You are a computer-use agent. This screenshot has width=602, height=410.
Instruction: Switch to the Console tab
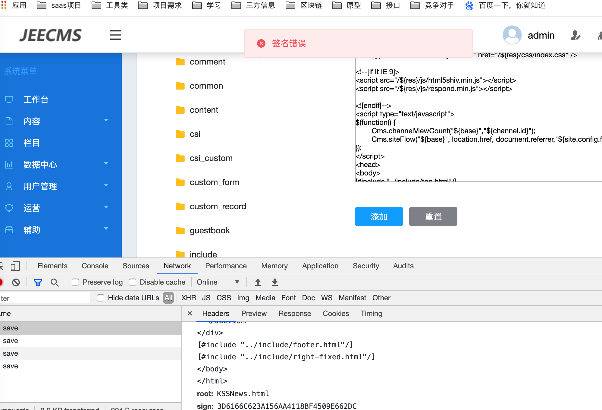tap(95, 266)
